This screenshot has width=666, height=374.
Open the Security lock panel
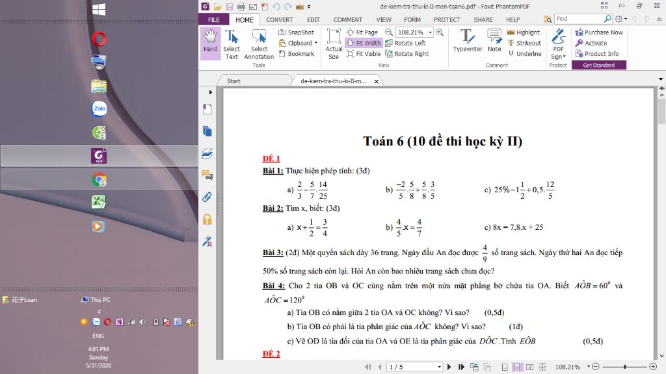pos(207,219)
